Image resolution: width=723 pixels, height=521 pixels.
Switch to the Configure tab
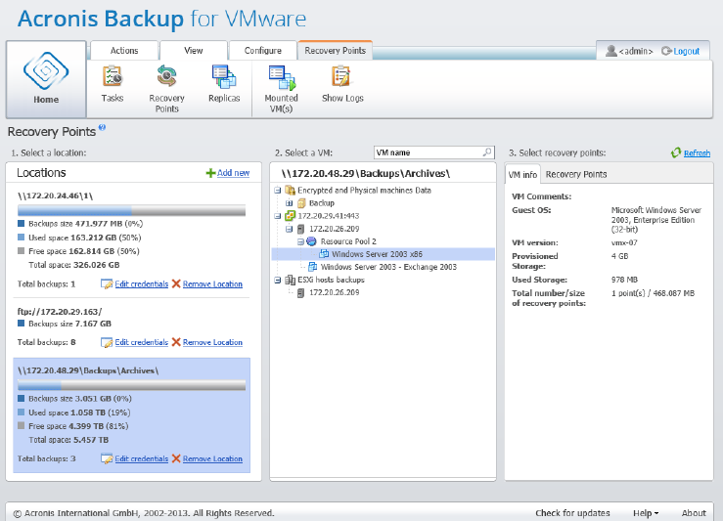click(262, 51)
